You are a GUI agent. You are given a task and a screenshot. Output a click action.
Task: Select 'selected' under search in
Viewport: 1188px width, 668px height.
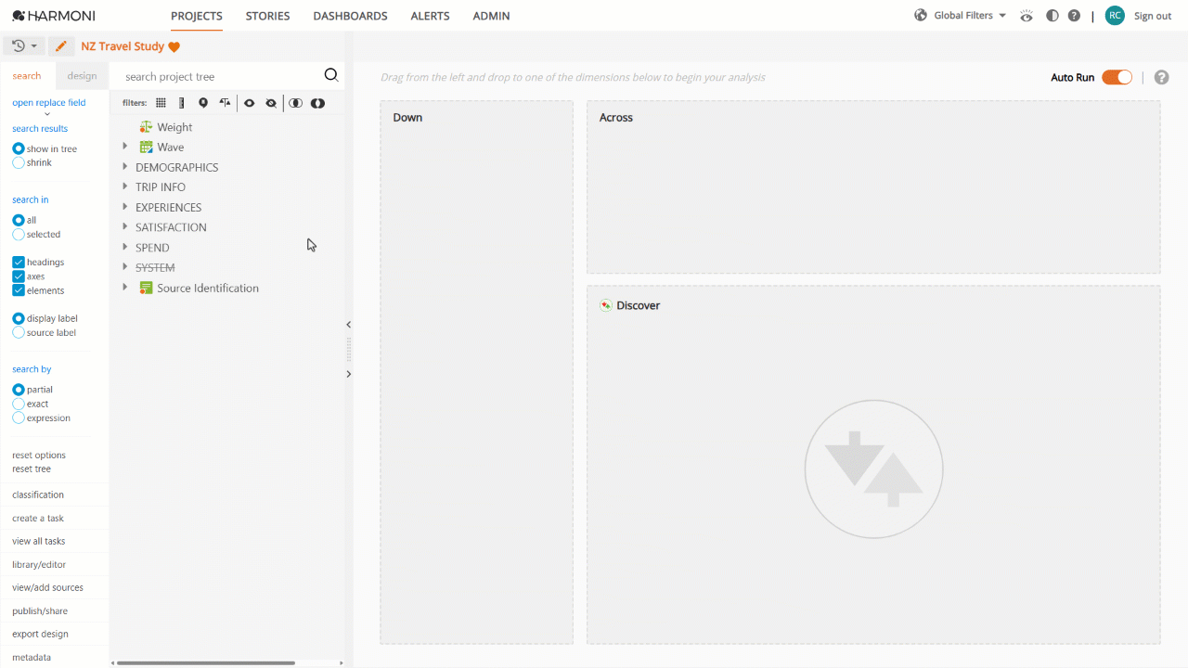tap(19, 235)
